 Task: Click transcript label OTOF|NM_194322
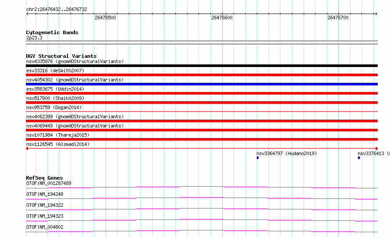(x=45, y=205)
